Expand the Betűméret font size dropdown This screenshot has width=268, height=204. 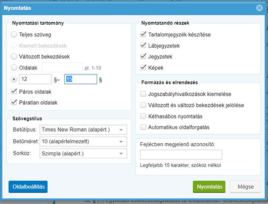(83, 142)
